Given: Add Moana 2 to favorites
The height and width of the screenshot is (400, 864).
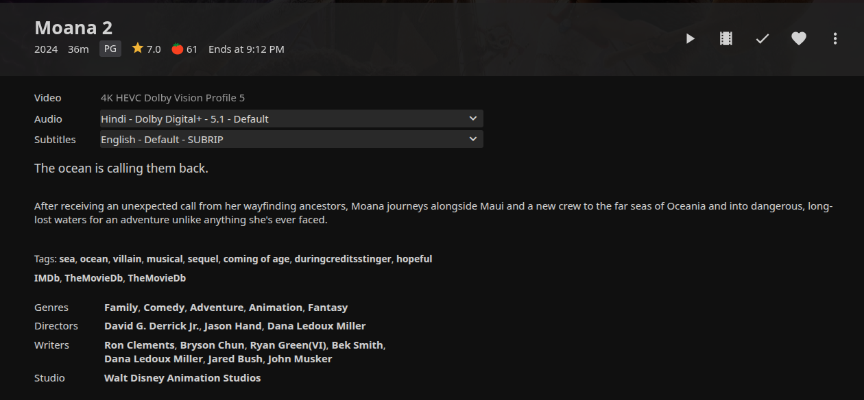Looking at the screenshot, I should tap(799, 39).
